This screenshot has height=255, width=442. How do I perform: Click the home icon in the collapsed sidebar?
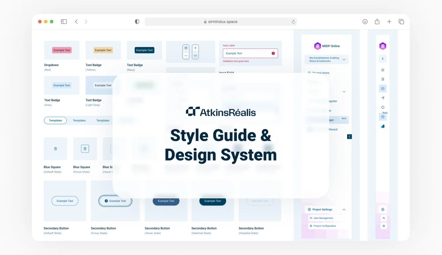(x=382, y=70)
